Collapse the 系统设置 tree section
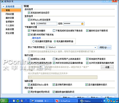 3,7
